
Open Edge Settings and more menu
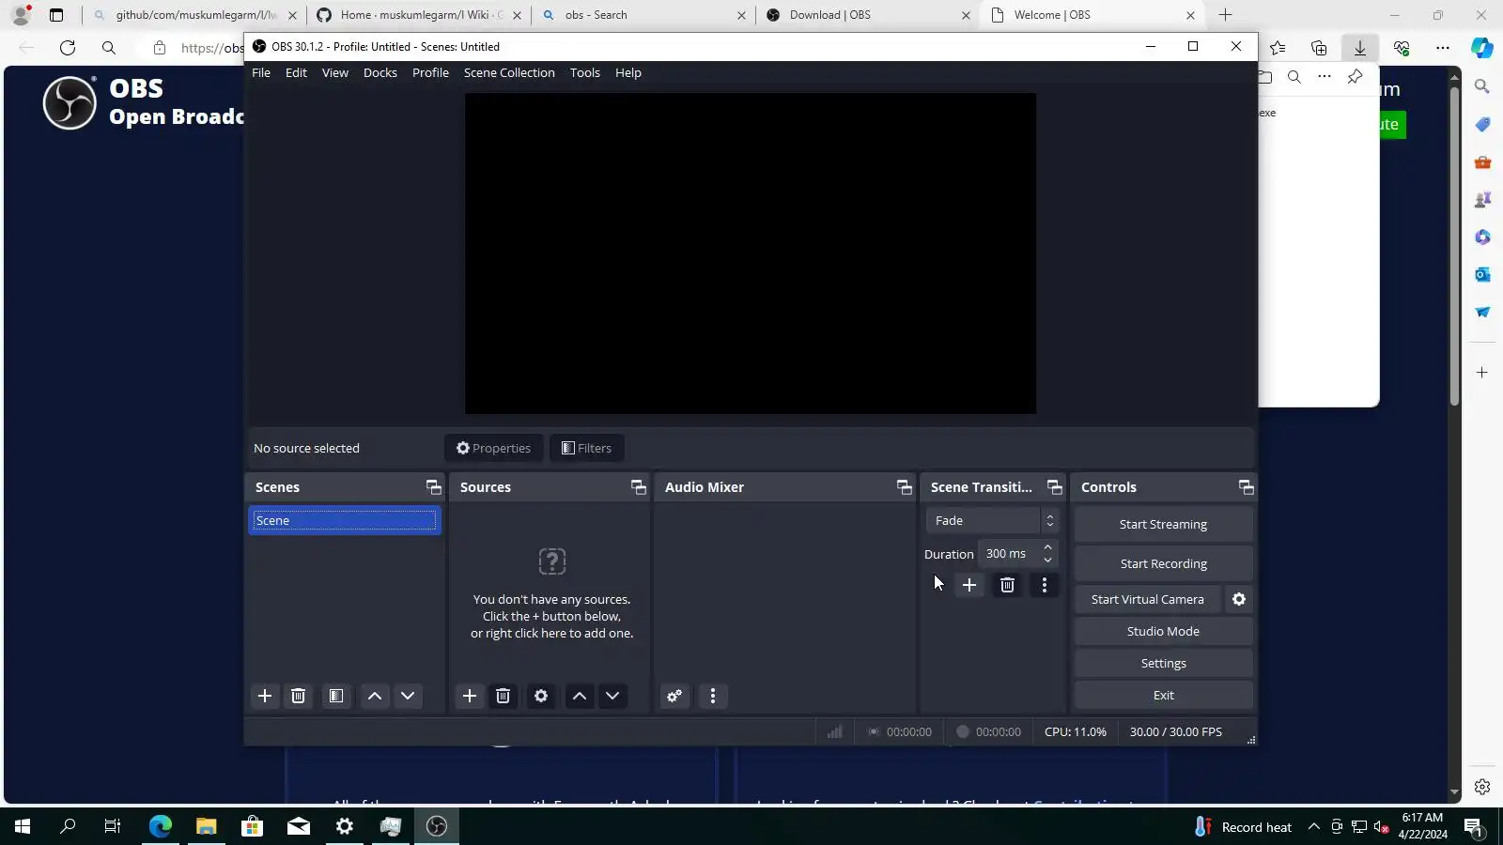tap(1442, 48)
